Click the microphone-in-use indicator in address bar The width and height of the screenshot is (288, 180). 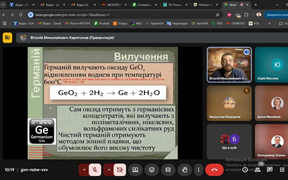tap(31, 15)
